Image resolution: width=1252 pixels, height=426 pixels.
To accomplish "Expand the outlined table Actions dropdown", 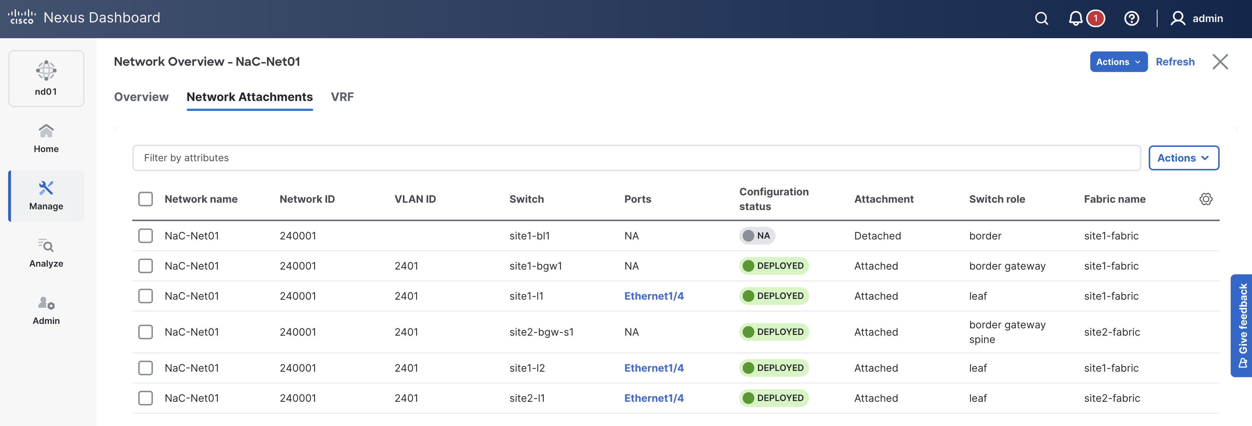I will coord(1183,158).
